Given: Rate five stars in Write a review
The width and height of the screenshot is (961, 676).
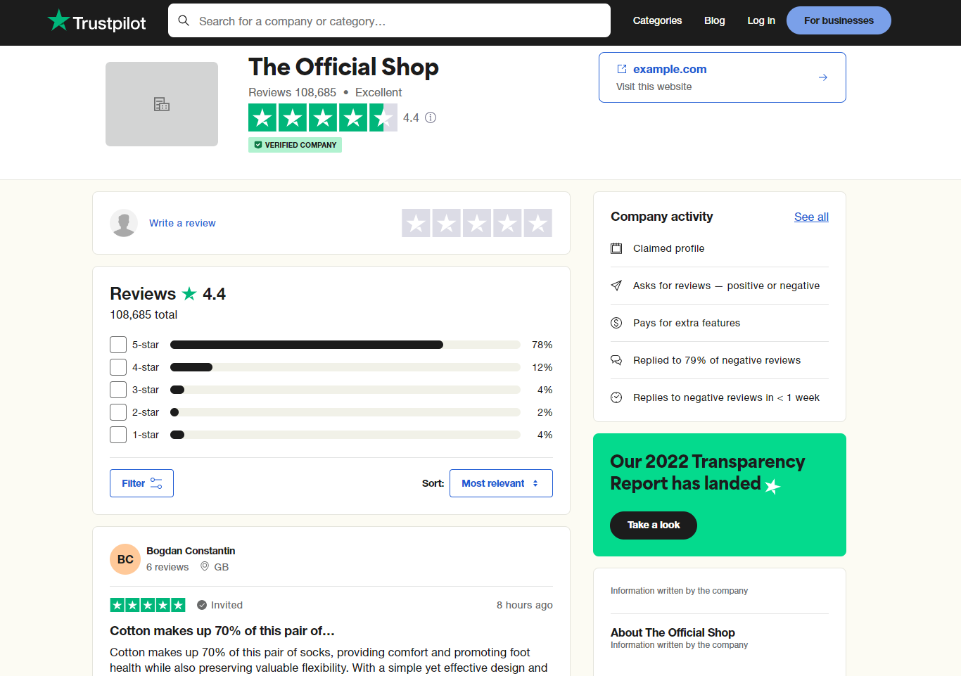Looking at the screenshot, I should coord(538,223).
